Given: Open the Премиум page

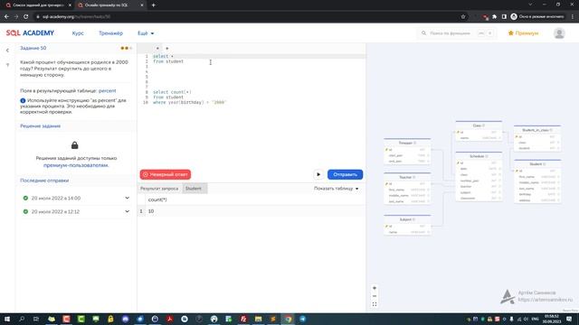Looking at the screenshot, I should (523, 33).
